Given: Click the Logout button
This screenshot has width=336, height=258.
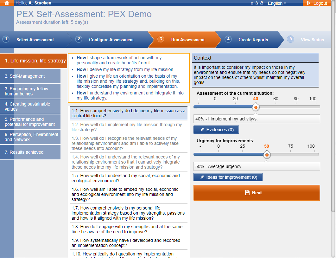Looking at the screenshot, I should coord(317,3).
